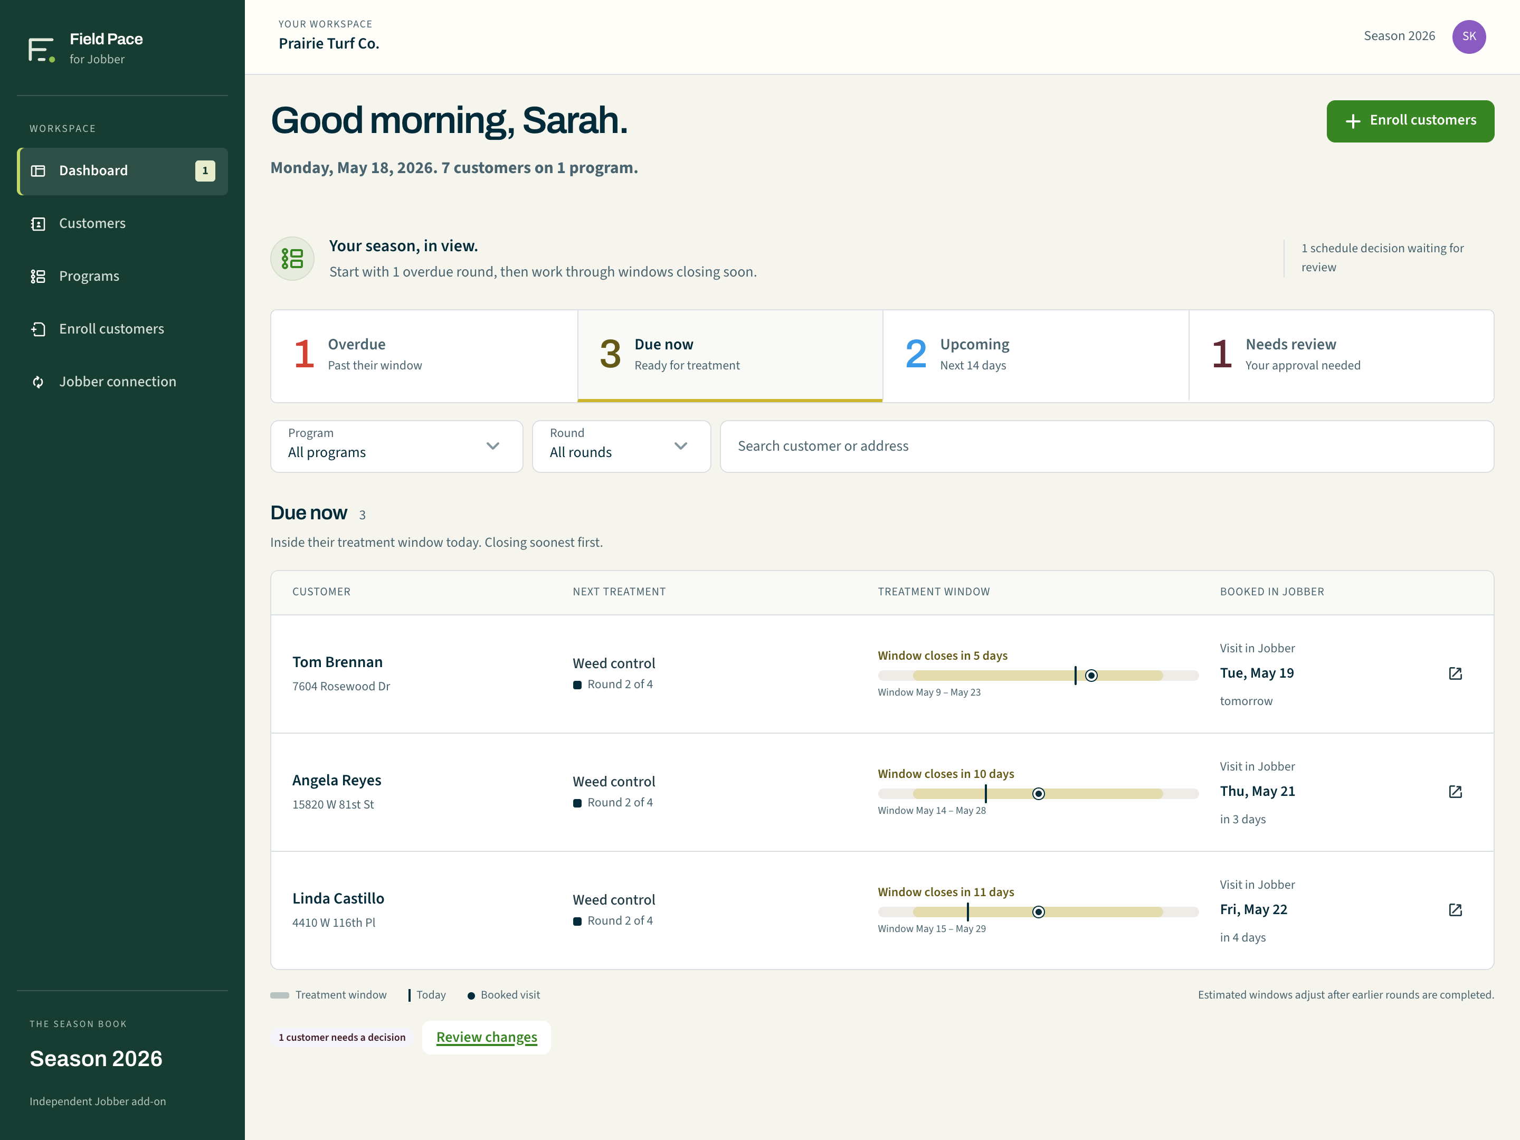Click the Programs sidebar icon
Screen dimensions: 1520x1140
(39, 276)
